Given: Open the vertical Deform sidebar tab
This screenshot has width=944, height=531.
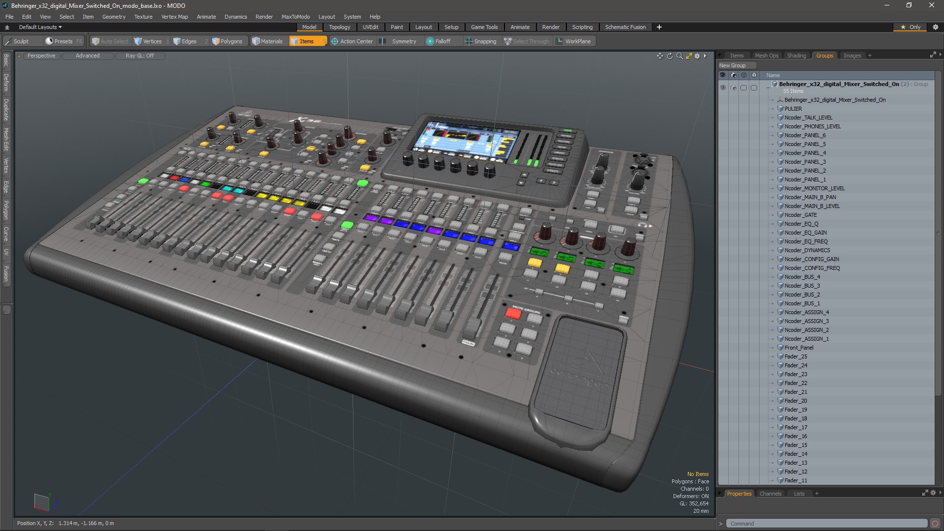Looking at the screenshot, I should point(6,83).
